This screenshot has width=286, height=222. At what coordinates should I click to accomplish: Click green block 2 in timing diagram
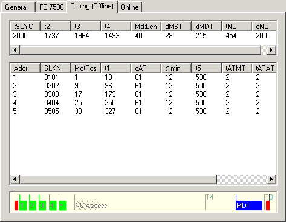33,205
